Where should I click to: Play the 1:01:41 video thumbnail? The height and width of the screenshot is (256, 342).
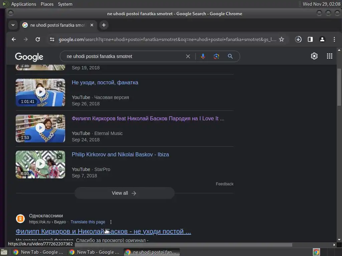click(40, 93)
